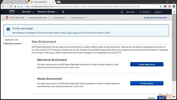Click Create New Environment link
The width and height of the screenshot is (177, 100).
tap(155, 17)
